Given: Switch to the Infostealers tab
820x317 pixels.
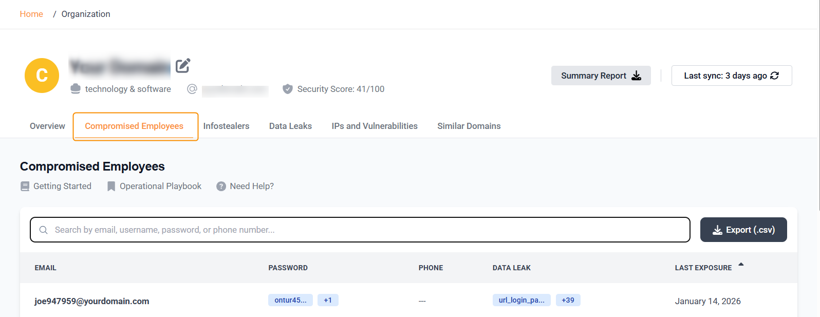Looking at the screenshot, I should pos(226,126).
